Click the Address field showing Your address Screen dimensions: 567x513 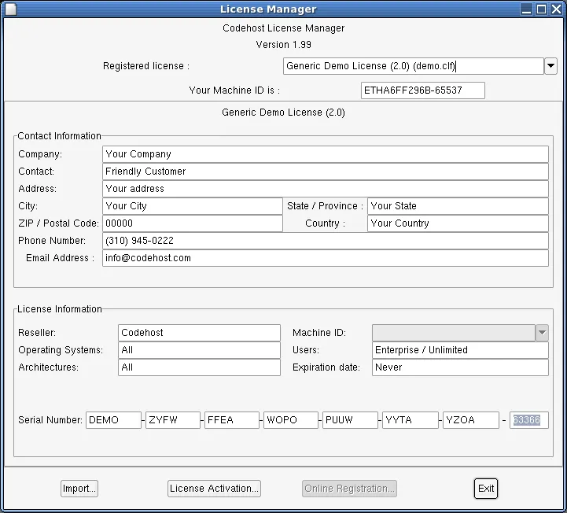326,189
